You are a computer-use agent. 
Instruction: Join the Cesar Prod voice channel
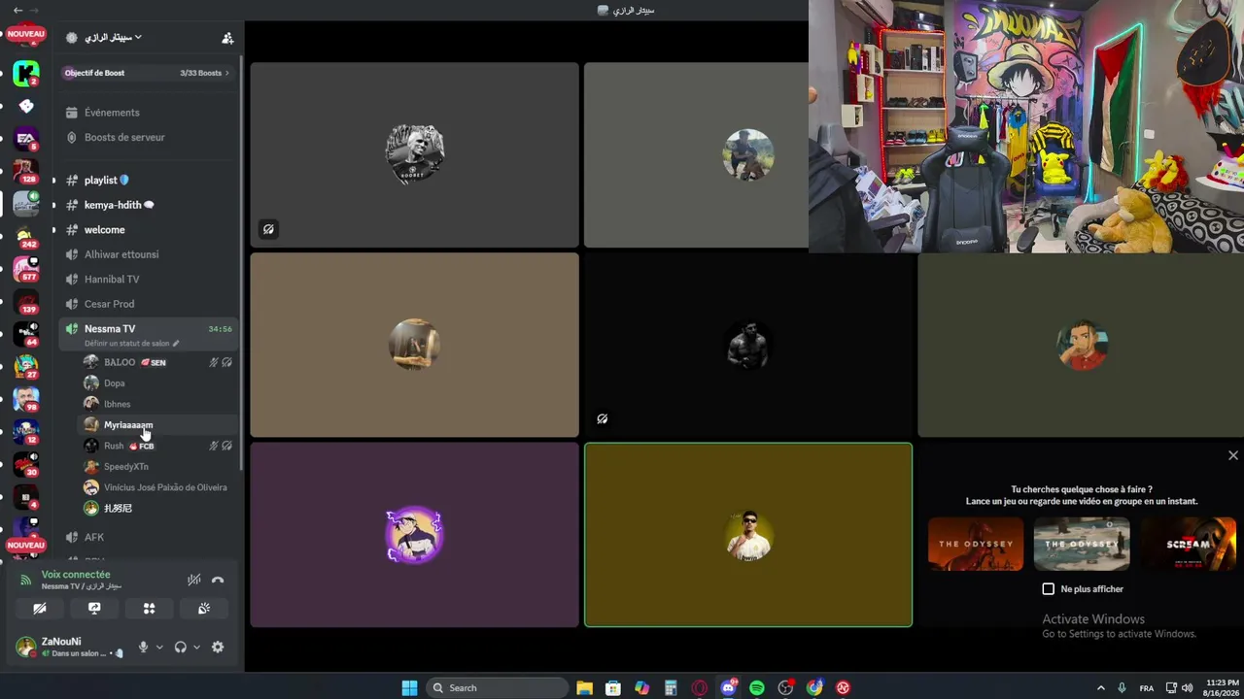tap(149, 304)
